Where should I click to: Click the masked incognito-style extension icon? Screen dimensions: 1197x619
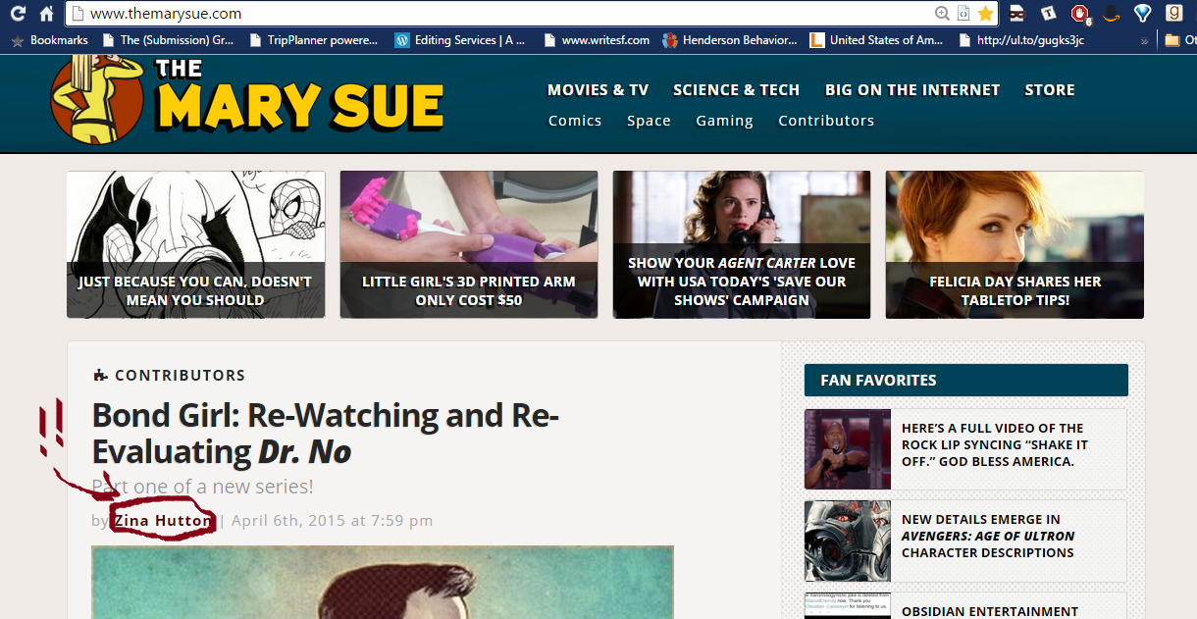click(x=1017, y=14)
